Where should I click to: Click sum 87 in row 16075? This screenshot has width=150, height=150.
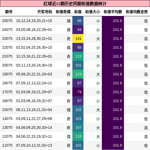[x=78, y=101]
